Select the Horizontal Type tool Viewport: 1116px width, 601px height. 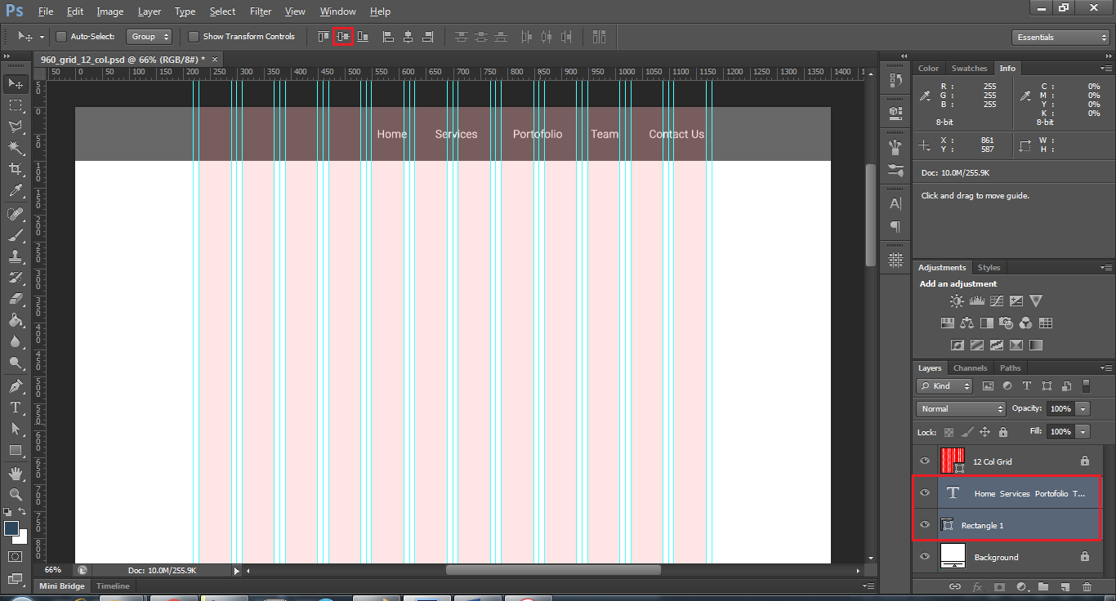coord(16,407)
